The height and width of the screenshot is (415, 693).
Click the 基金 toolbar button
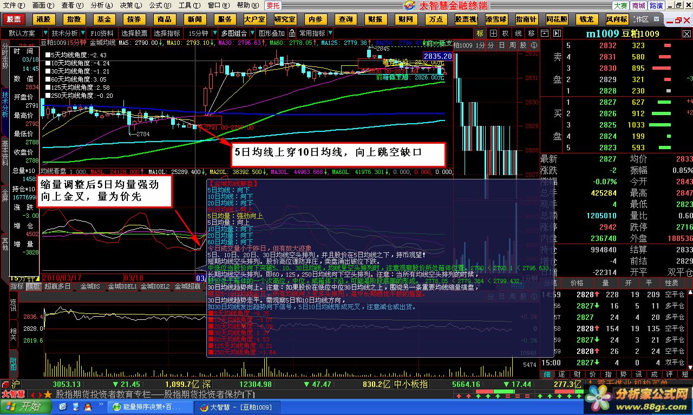tap(104, 19)
